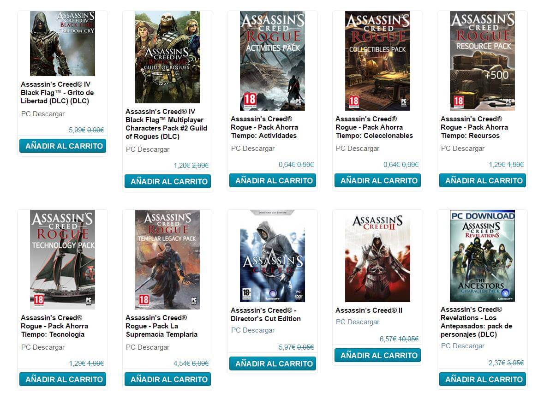550x405 pixels.
Task: Add Rogue Actividades pack to cart
Action: (273, 180)
